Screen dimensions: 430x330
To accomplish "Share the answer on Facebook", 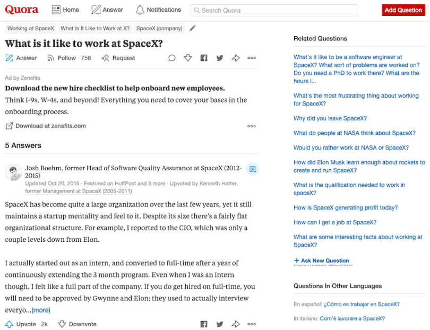I will 204,324.
